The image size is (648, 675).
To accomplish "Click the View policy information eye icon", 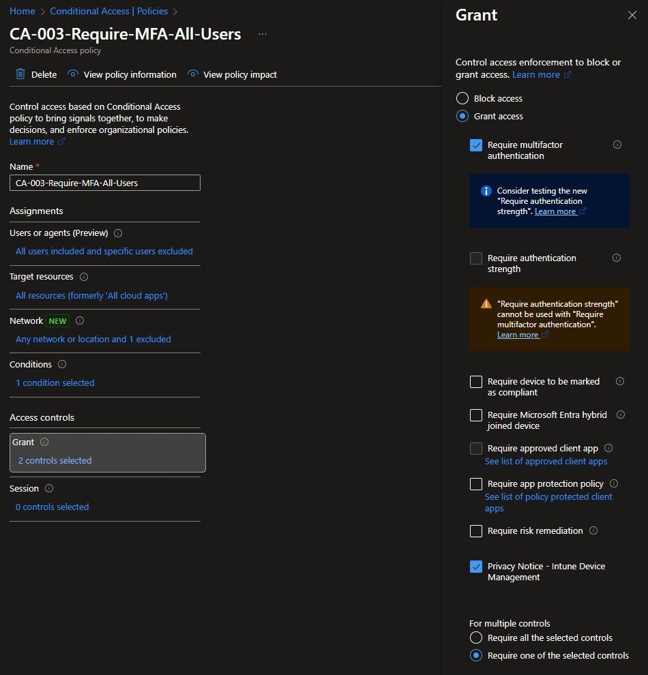I will click(73, 74).
